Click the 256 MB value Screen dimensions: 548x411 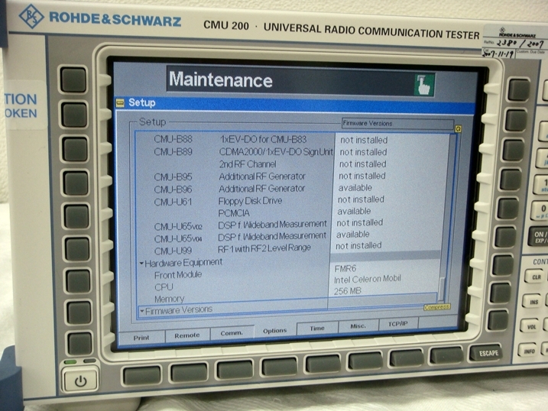coord(348,291)
